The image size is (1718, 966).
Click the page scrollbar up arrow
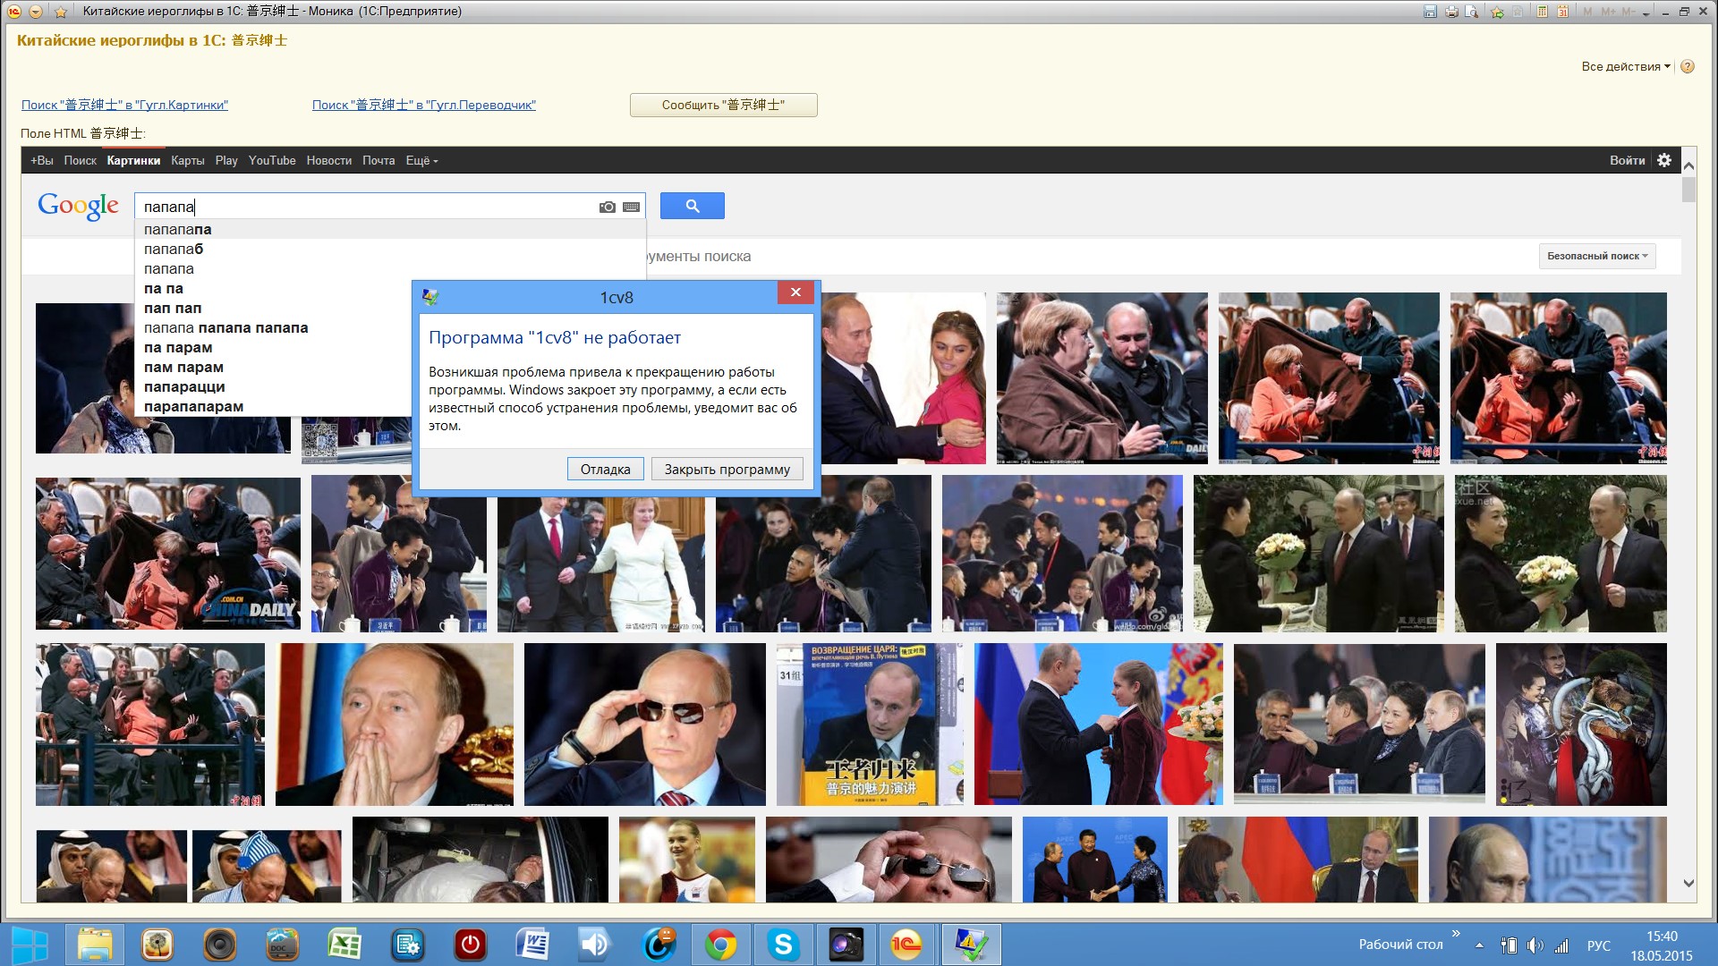click(x=1688, y=165)
